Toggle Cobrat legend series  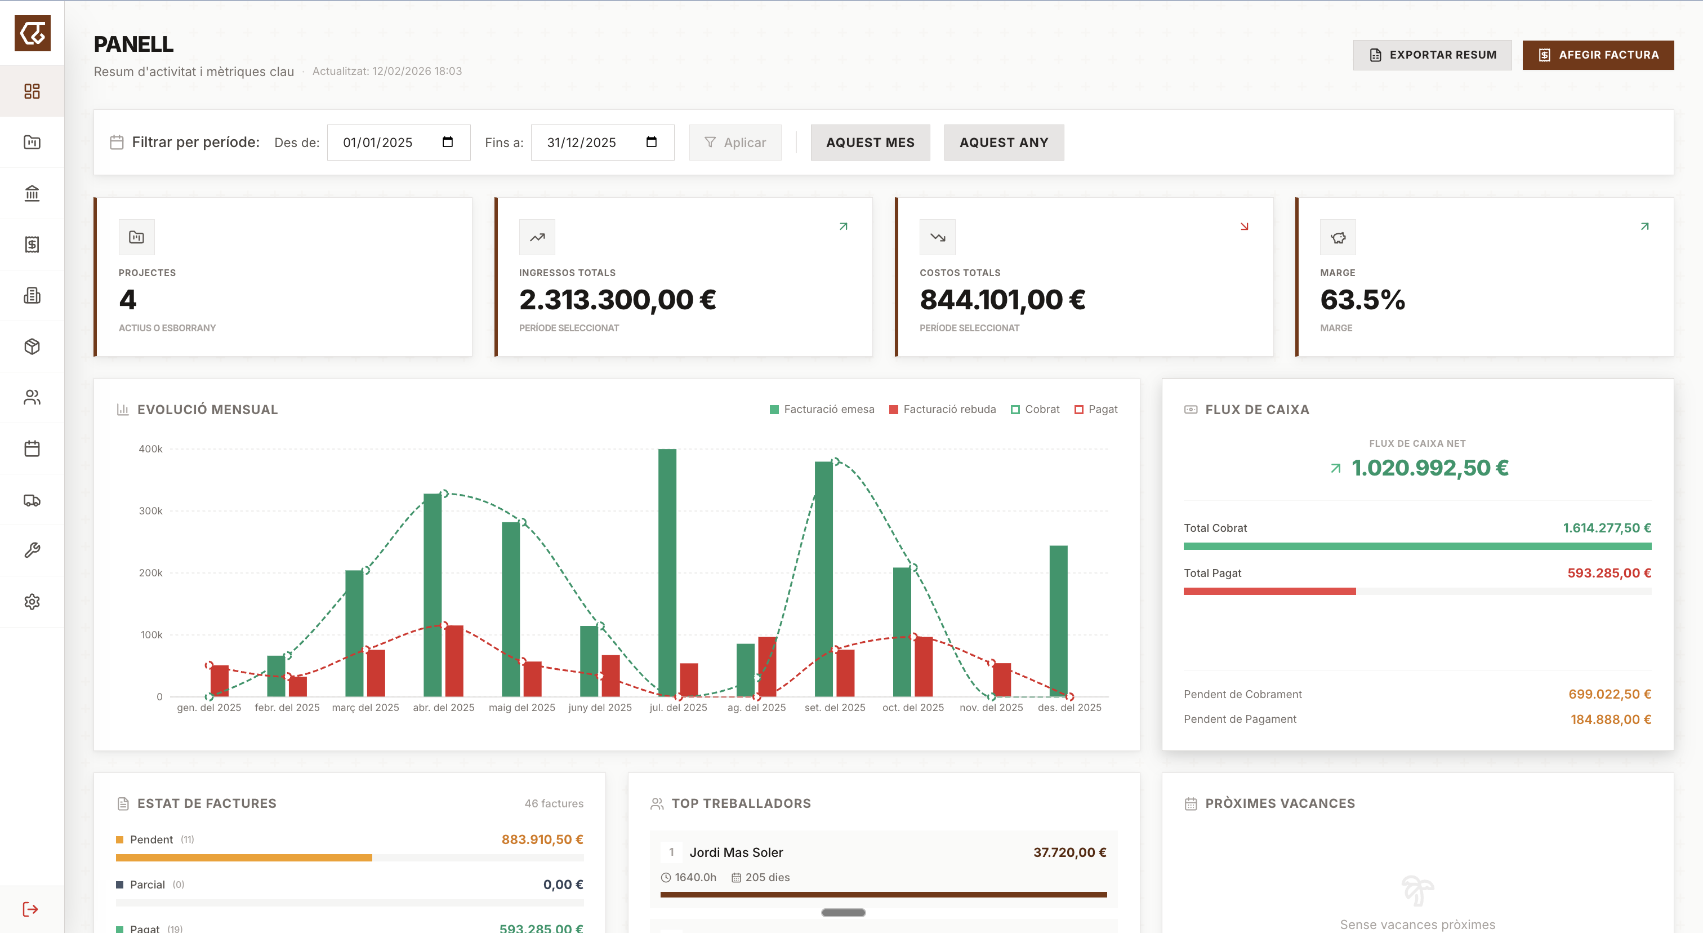coord(1035,409)
